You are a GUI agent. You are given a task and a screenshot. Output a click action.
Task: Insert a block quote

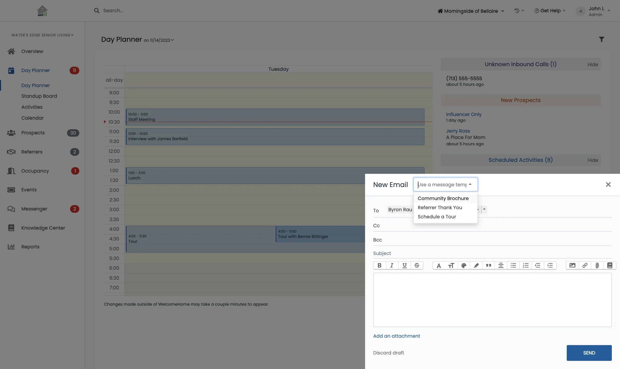(488, 265)
